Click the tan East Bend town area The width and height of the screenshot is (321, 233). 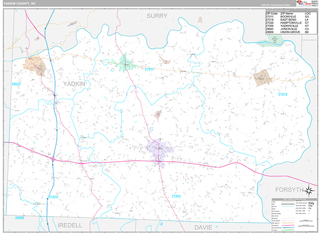tap(263, 78)
